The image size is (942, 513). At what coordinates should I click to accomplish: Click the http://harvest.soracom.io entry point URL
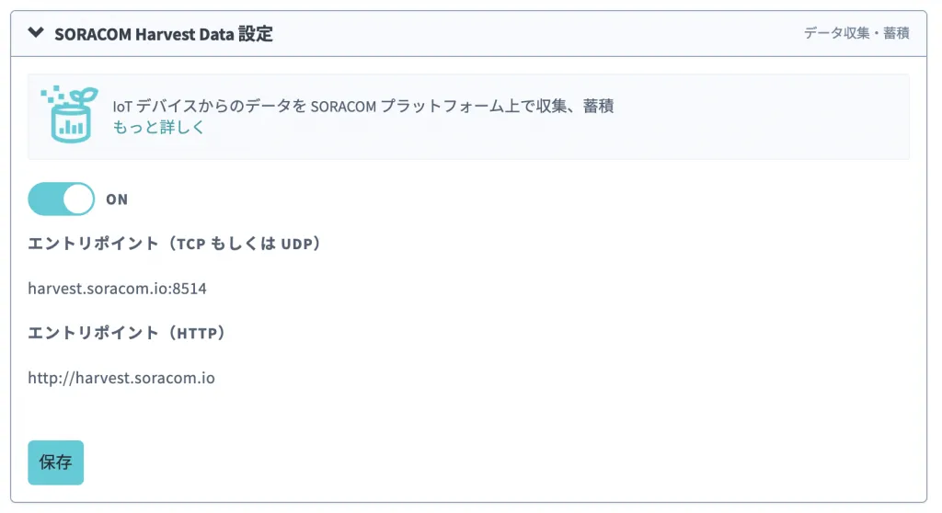pyautogui.click(x=121, y=378)
